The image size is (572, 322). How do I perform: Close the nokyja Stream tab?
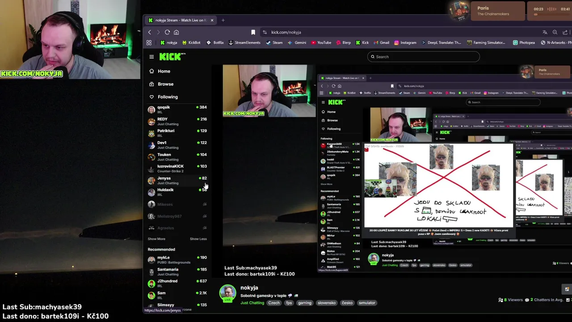click(x=212, y=20)
